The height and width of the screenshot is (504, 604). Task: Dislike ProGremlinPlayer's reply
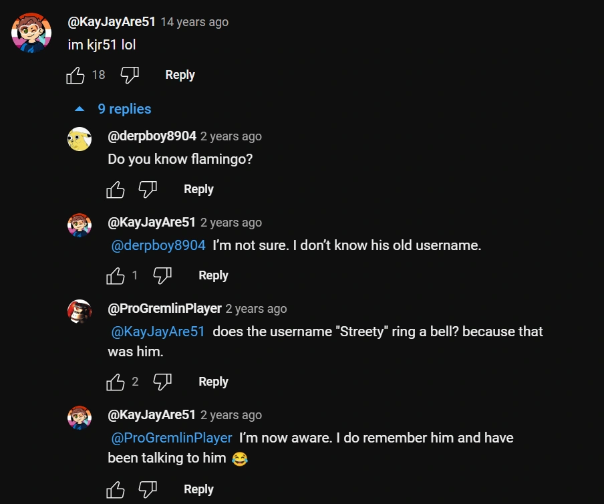click(163, 382)
